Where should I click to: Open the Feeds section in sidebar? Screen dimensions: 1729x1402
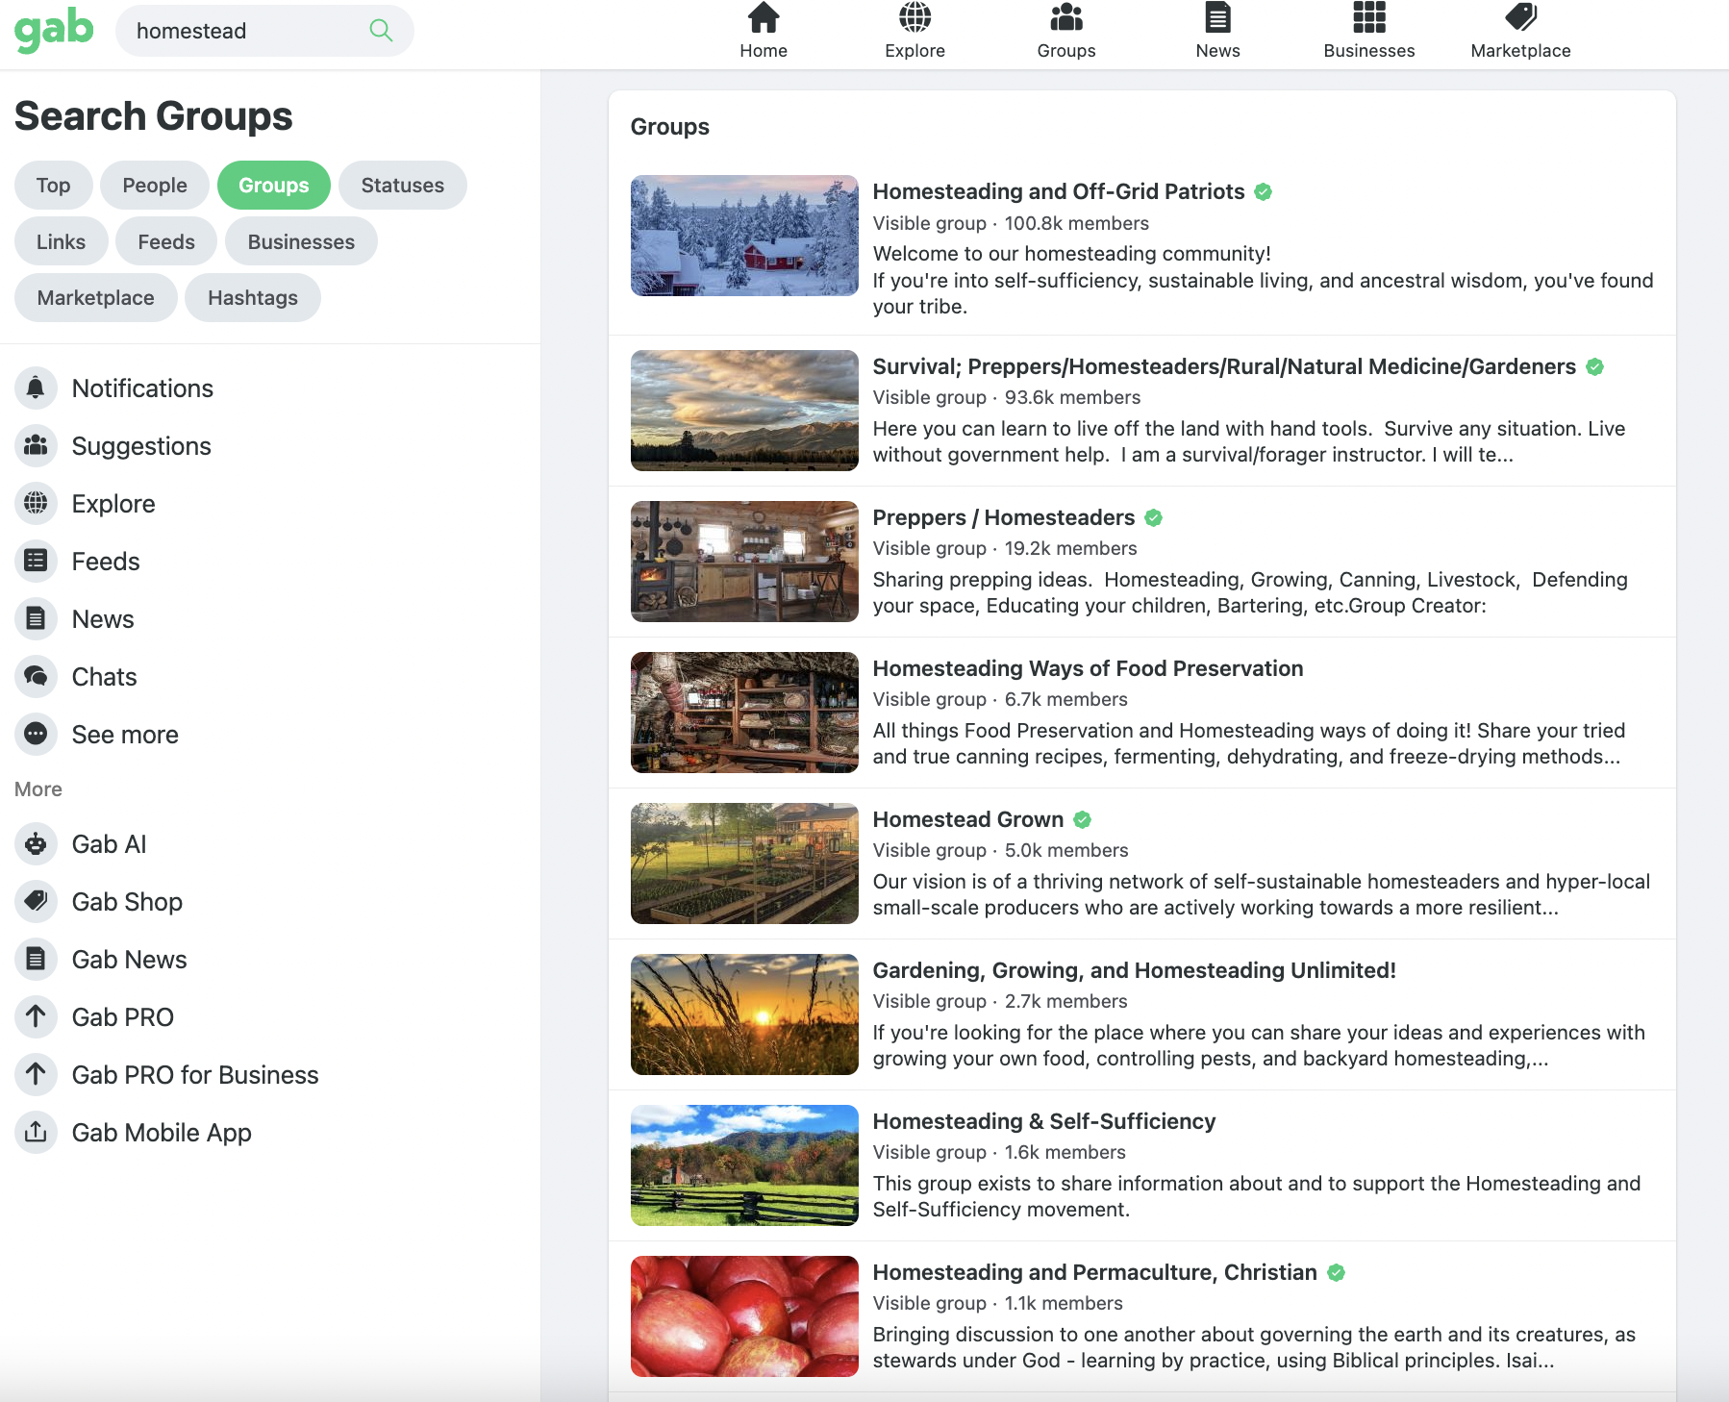(106, 561)
